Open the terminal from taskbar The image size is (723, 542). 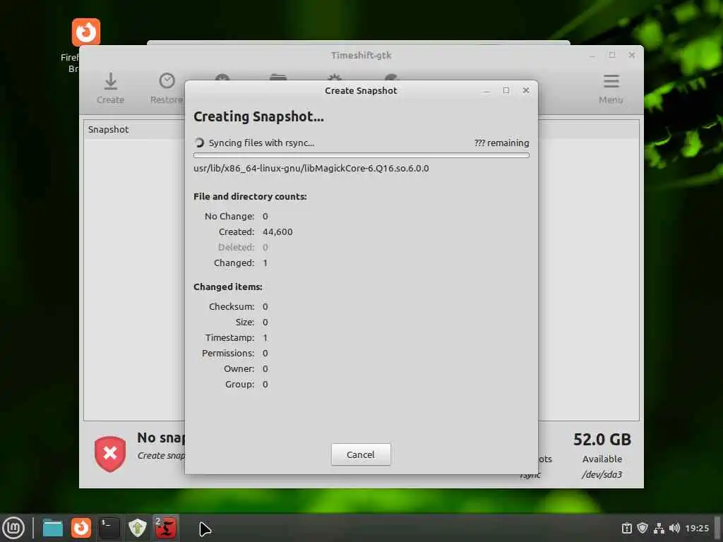109,528
